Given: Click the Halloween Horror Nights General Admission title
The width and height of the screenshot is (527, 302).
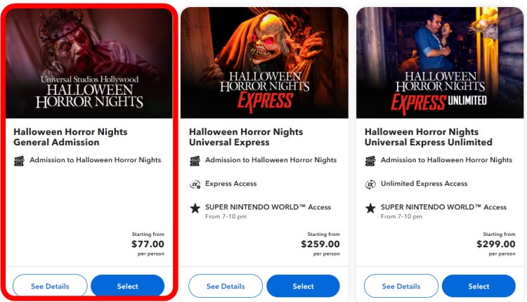Looking at the screenshot, I should [70, 137].
